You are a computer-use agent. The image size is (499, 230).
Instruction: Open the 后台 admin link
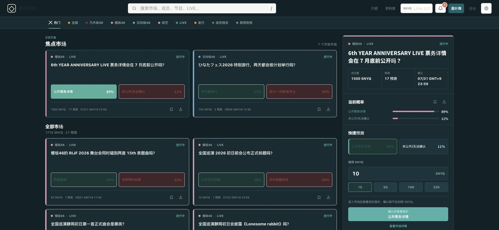(x=472, y=8)
